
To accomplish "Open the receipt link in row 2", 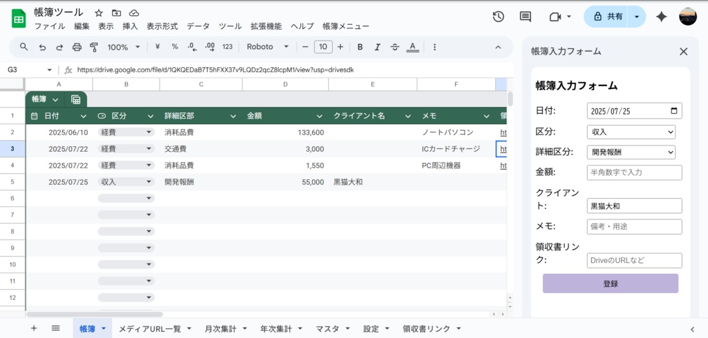I will coord(503,132).
